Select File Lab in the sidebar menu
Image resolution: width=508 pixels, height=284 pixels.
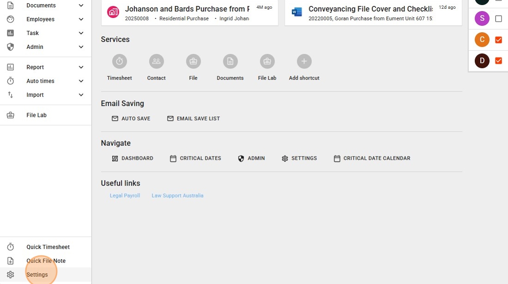pyautogui.click(x=36, y=115)
